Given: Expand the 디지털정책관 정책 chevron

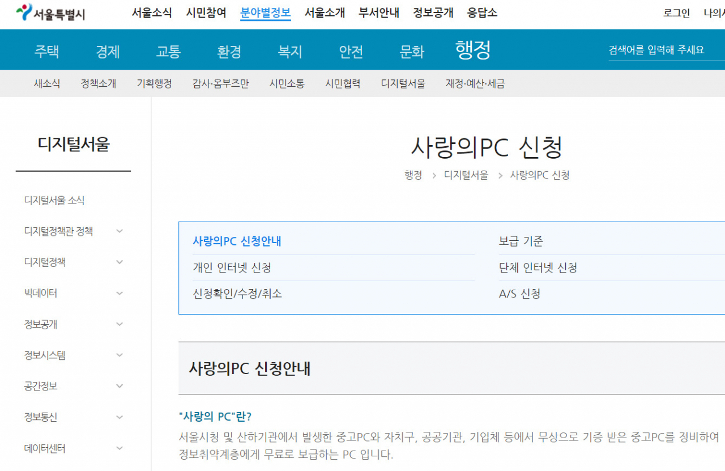Looking at the screenshot, I should coord(119,231).
